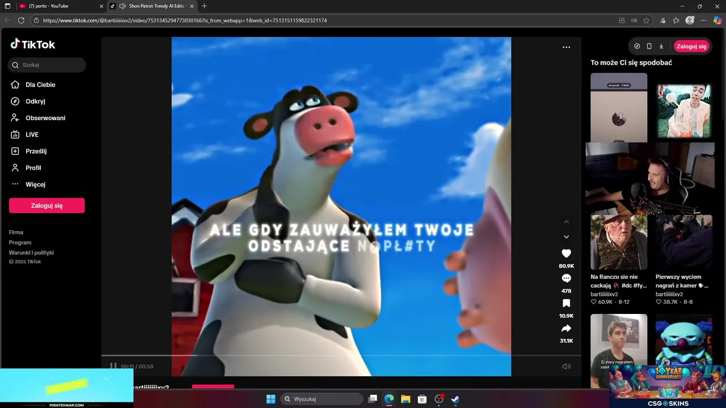Click top-right Zaloguj się button
Image resolution: width=726 pixels, height=408 pixels.
pyautogui.click(x=691, y=46)
